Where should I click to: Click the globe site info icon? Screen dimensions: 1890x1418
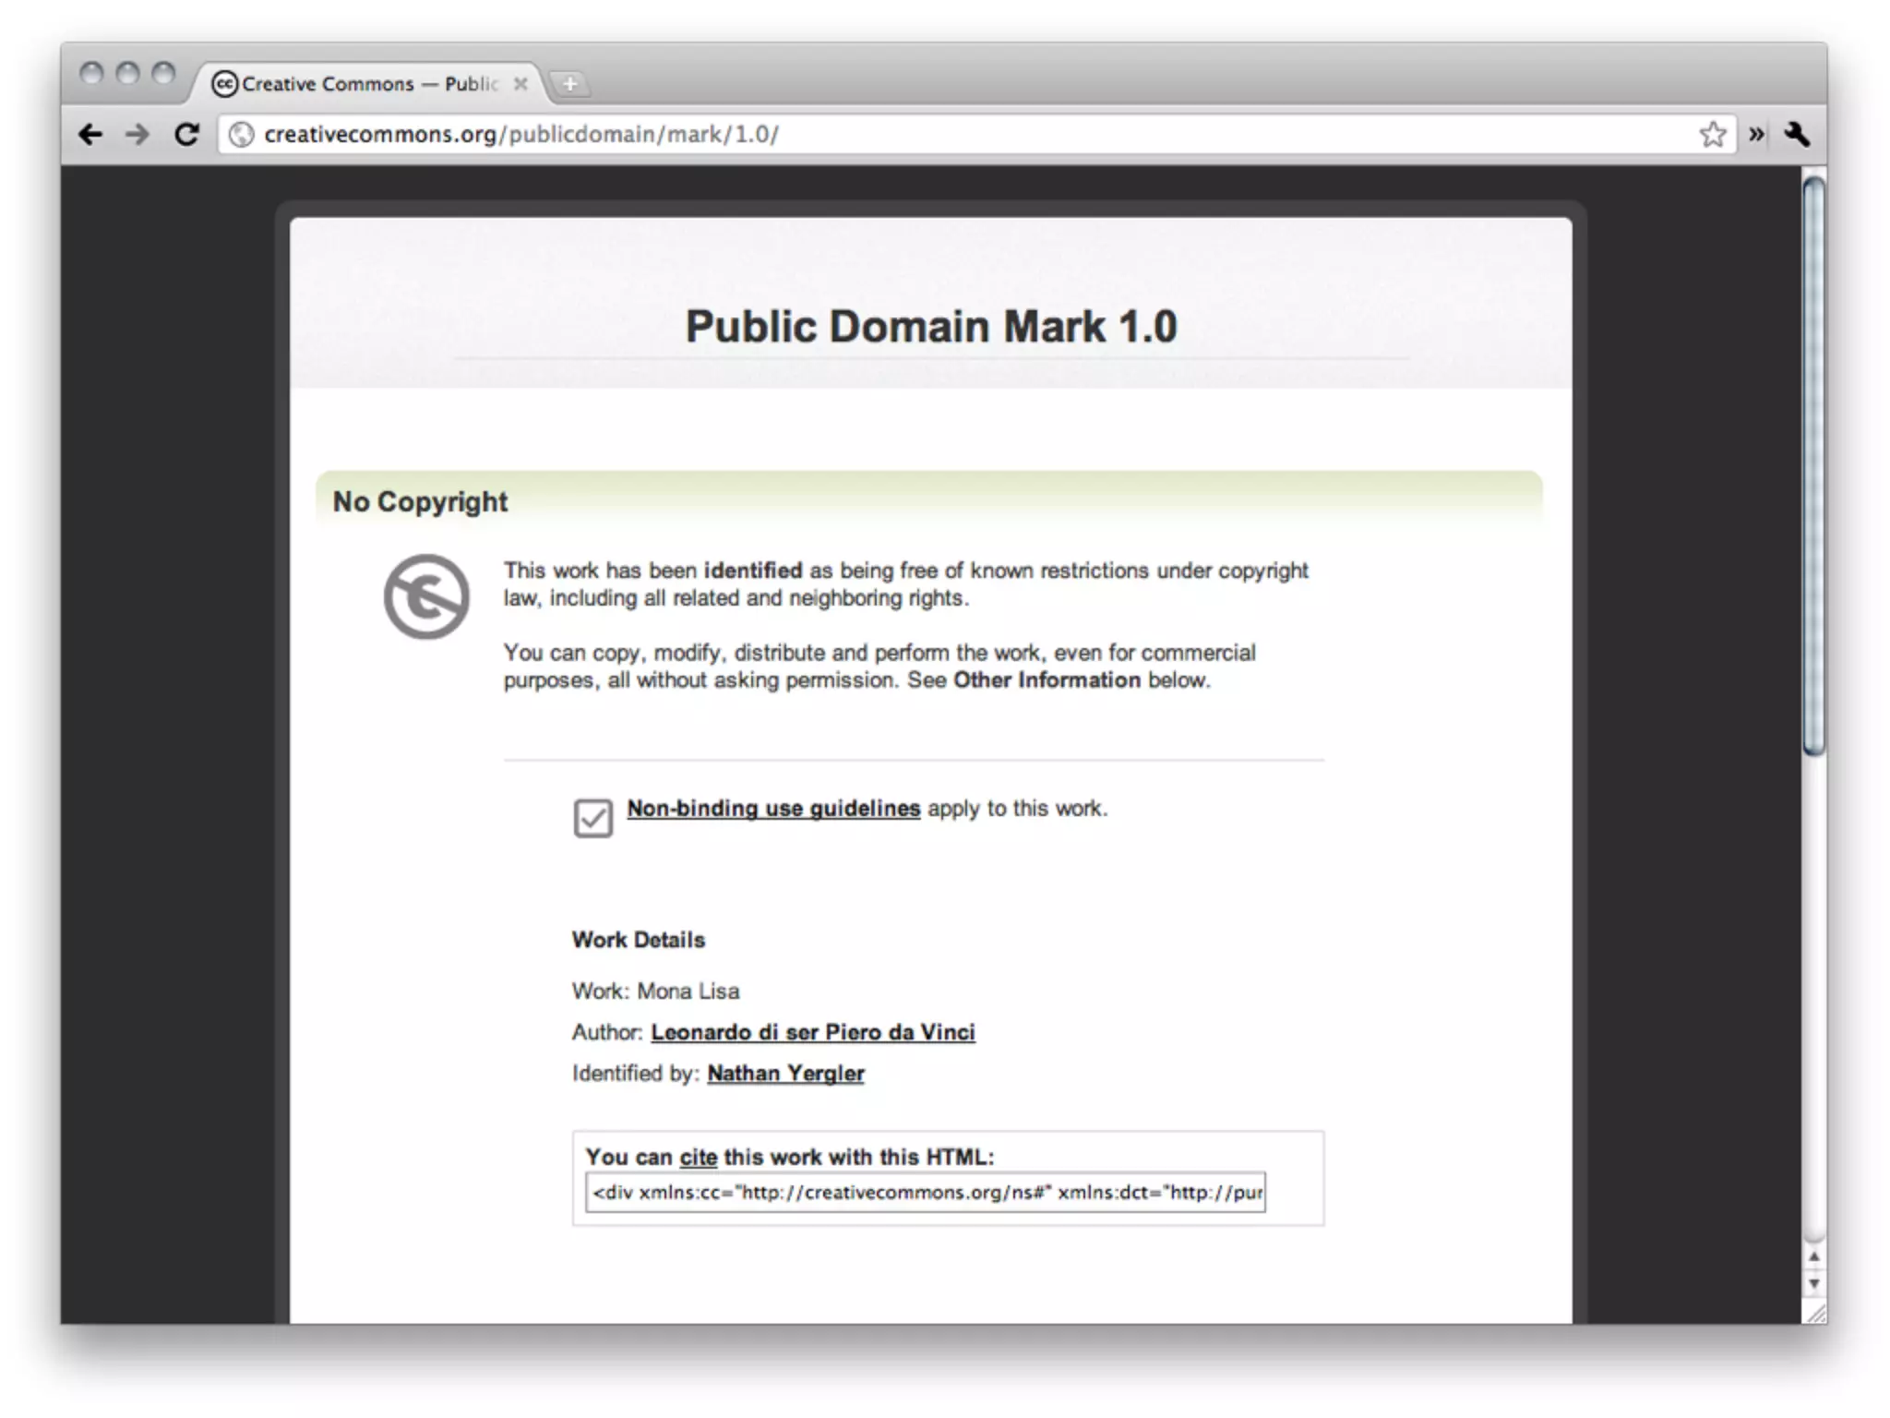241,135
